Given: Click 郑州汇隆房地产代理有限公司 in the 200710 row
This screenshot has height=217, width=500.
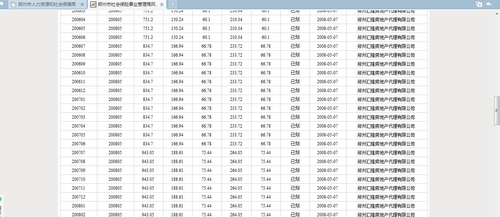Looking at the screenshot, I should point(386,179).
